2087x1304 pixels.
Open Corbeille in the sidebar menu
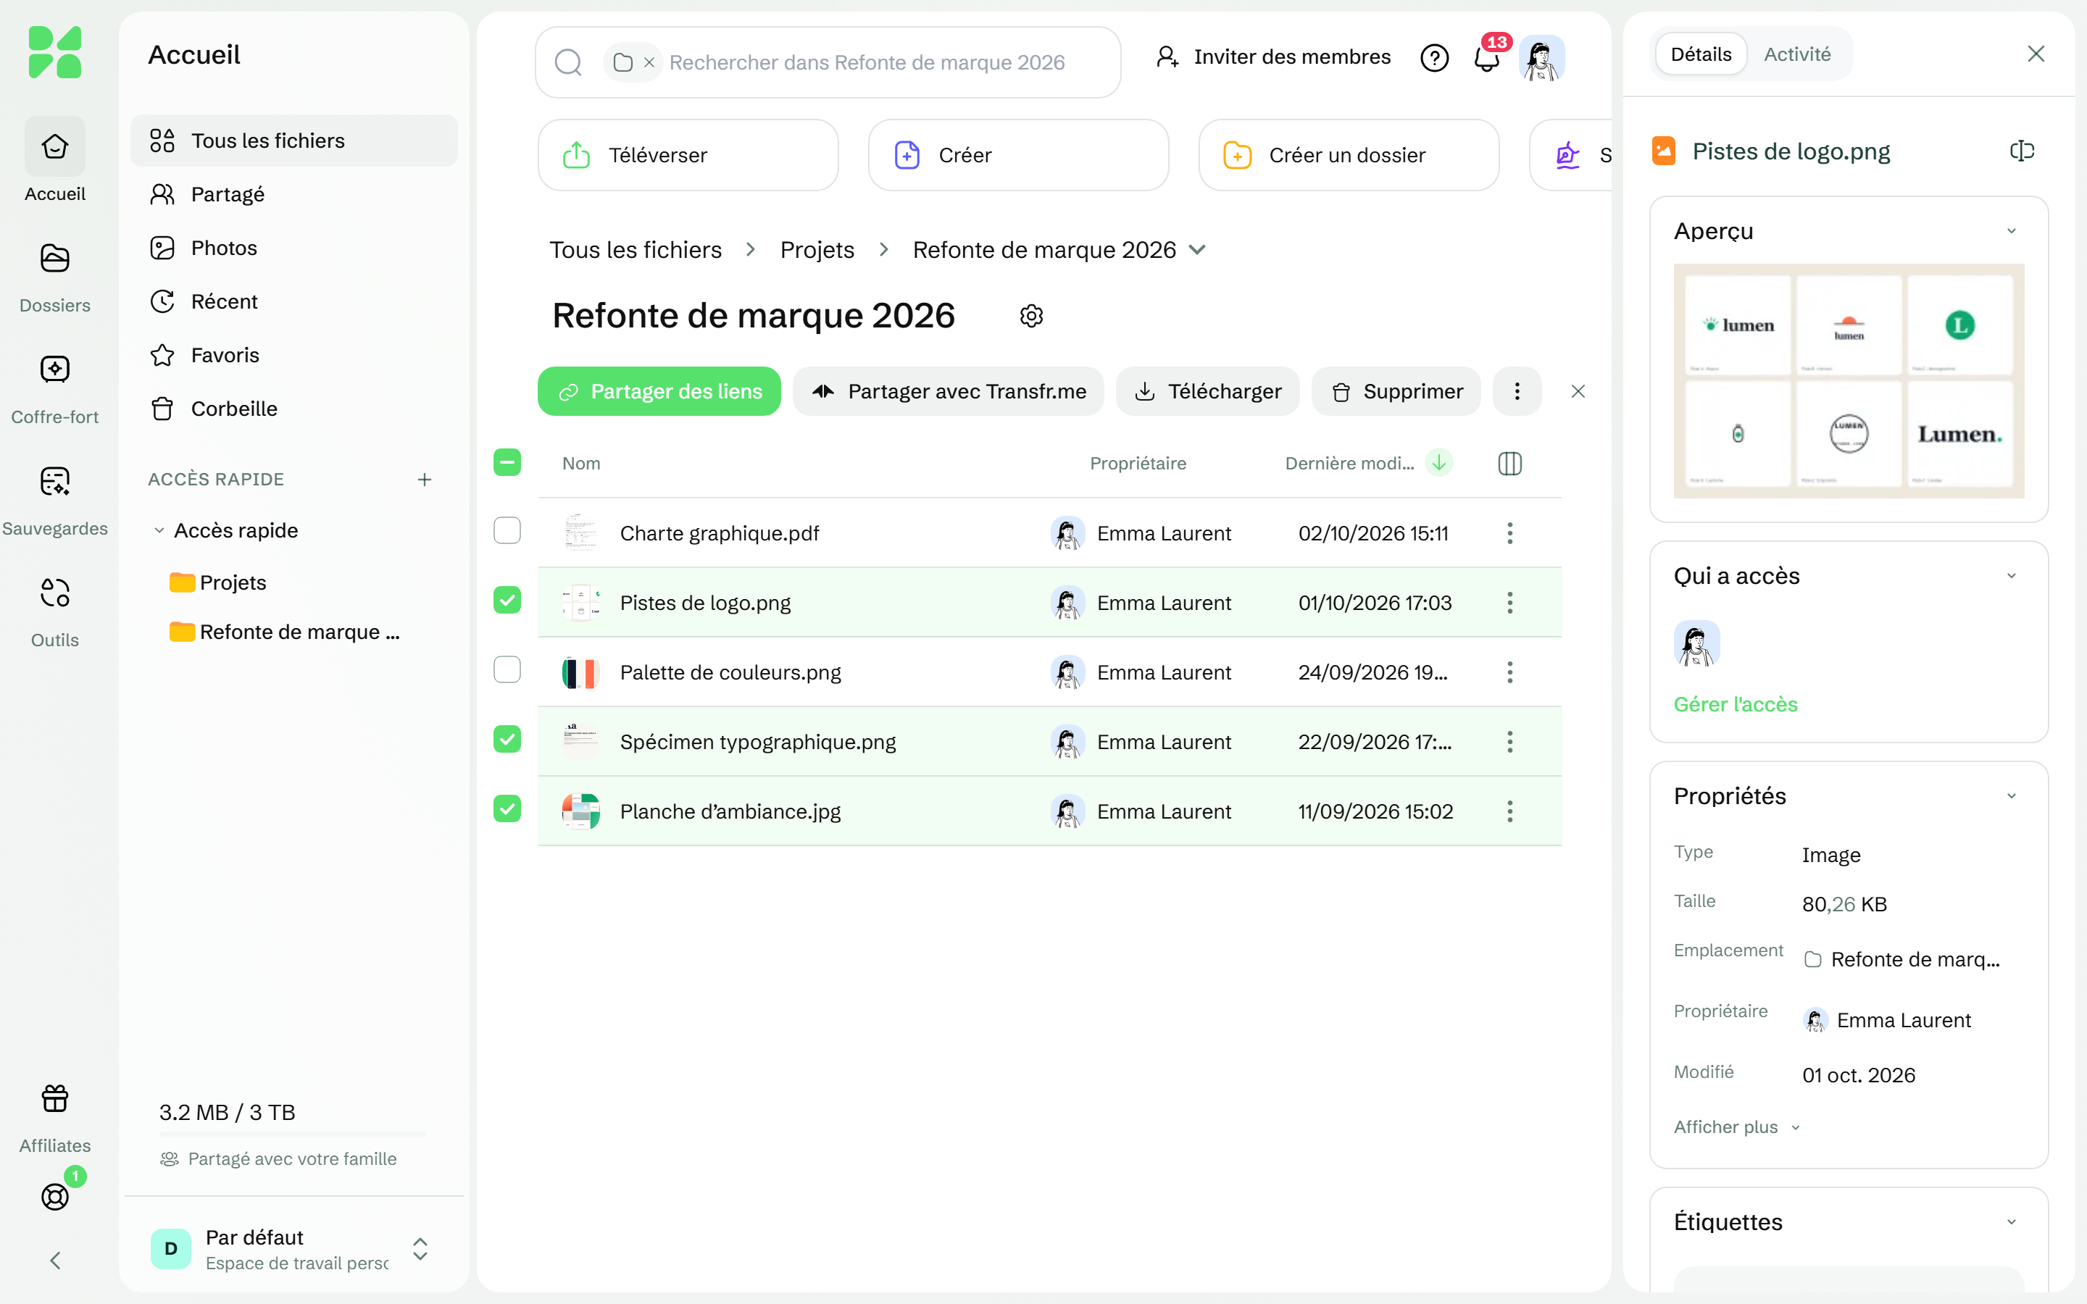(294, 409)
